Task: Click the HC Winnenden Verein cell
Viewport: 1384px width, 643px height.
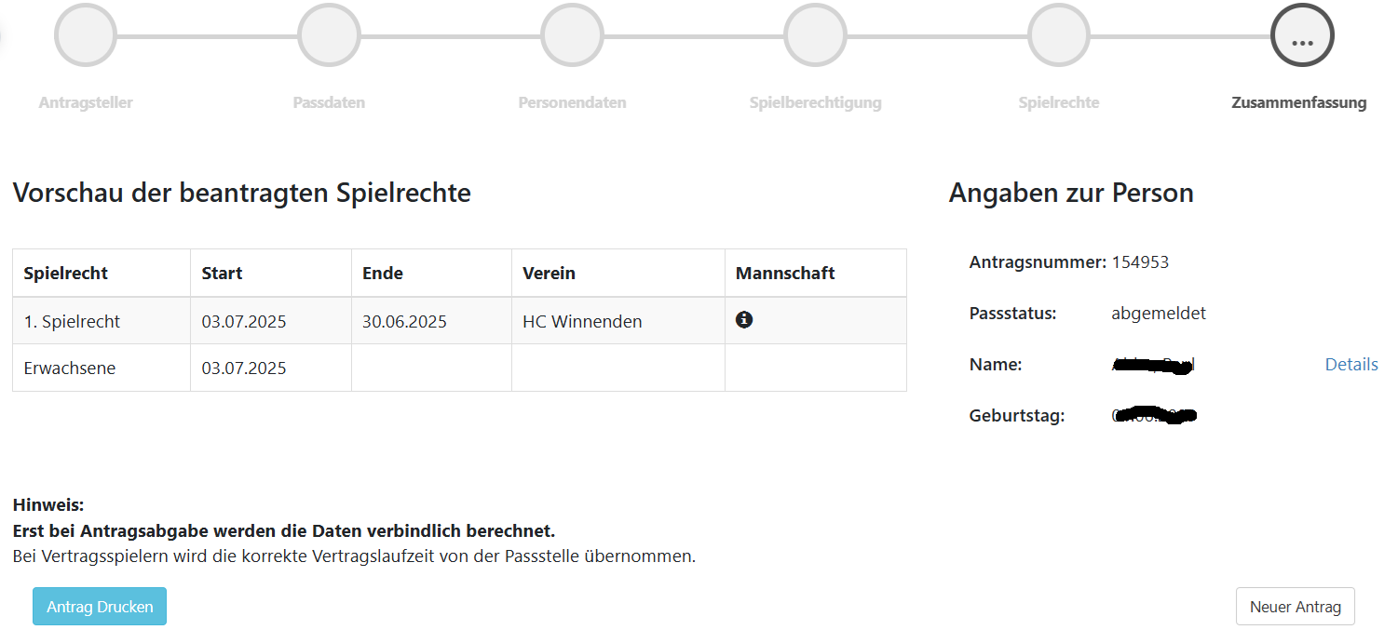Action: pyautogui.click(x=582, y=322)
